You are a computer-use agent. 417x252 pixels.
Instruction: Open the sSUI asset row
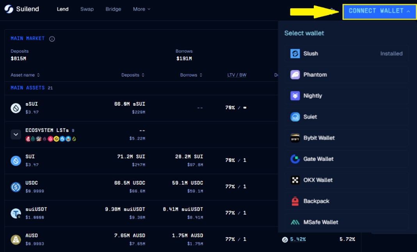click(78, 108)
